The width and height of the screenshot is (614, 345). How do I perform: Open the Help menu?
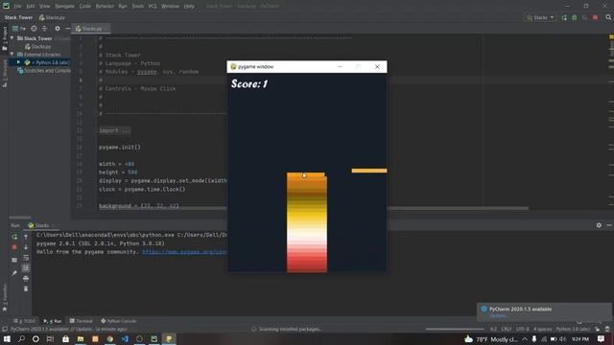point(189,7)
